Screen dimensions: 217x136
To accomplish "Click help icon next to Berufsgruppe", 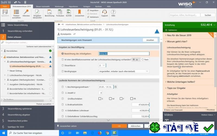I will pos(62,71).
